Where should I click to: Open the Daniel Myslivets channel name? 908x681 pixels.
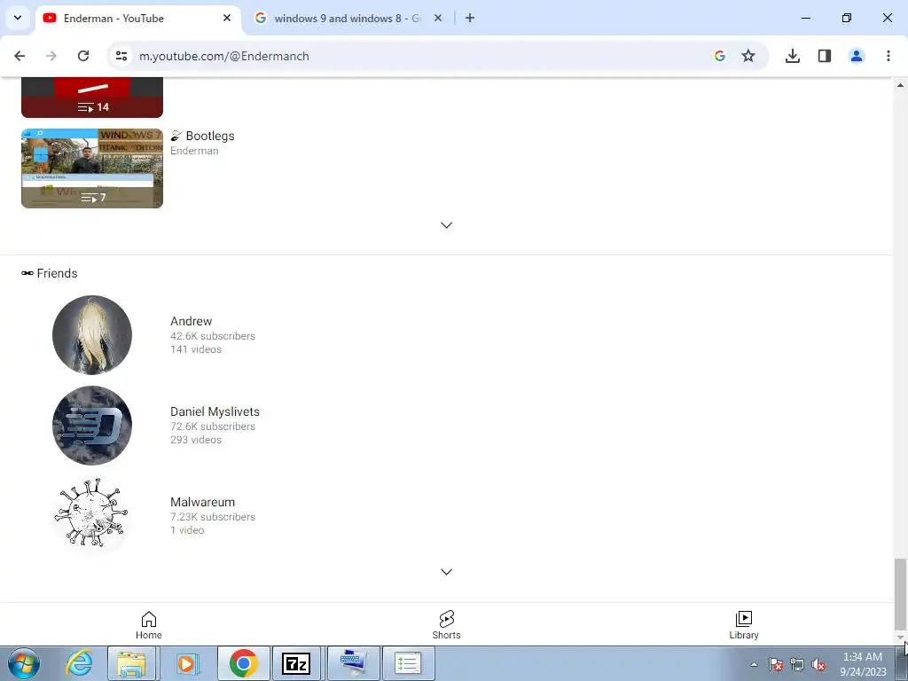215,411
